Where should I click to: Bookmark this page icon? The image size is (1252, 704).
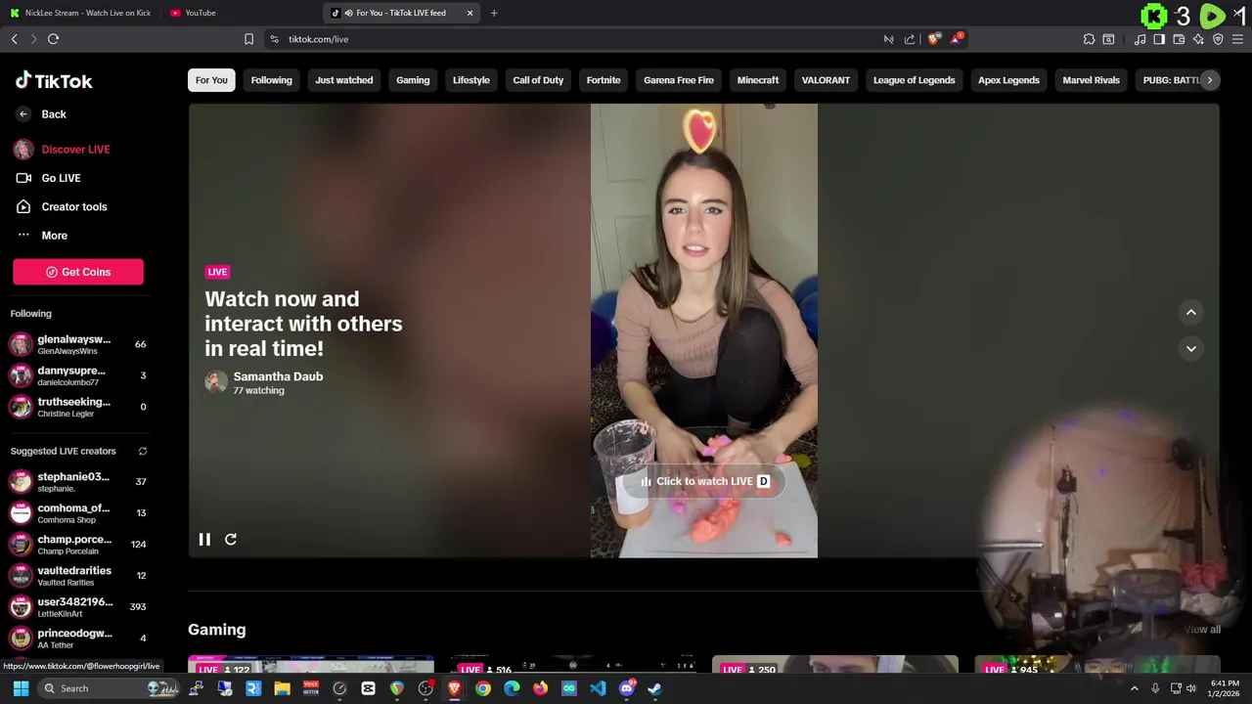coord(248,39)
